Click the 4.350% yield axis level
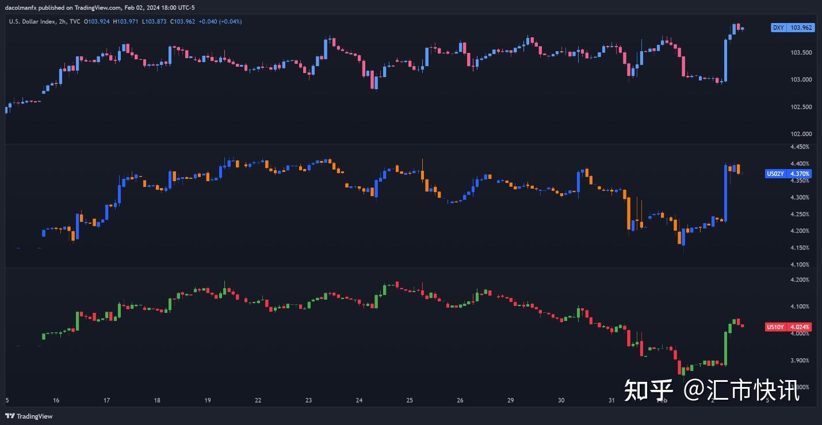Viewport: 822px width, 425px height. click(800, 181)
